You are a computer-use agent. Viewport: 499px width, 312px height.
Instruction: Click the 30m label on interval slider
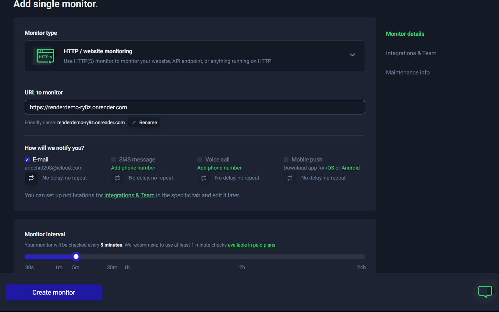(x=112, y=268)
